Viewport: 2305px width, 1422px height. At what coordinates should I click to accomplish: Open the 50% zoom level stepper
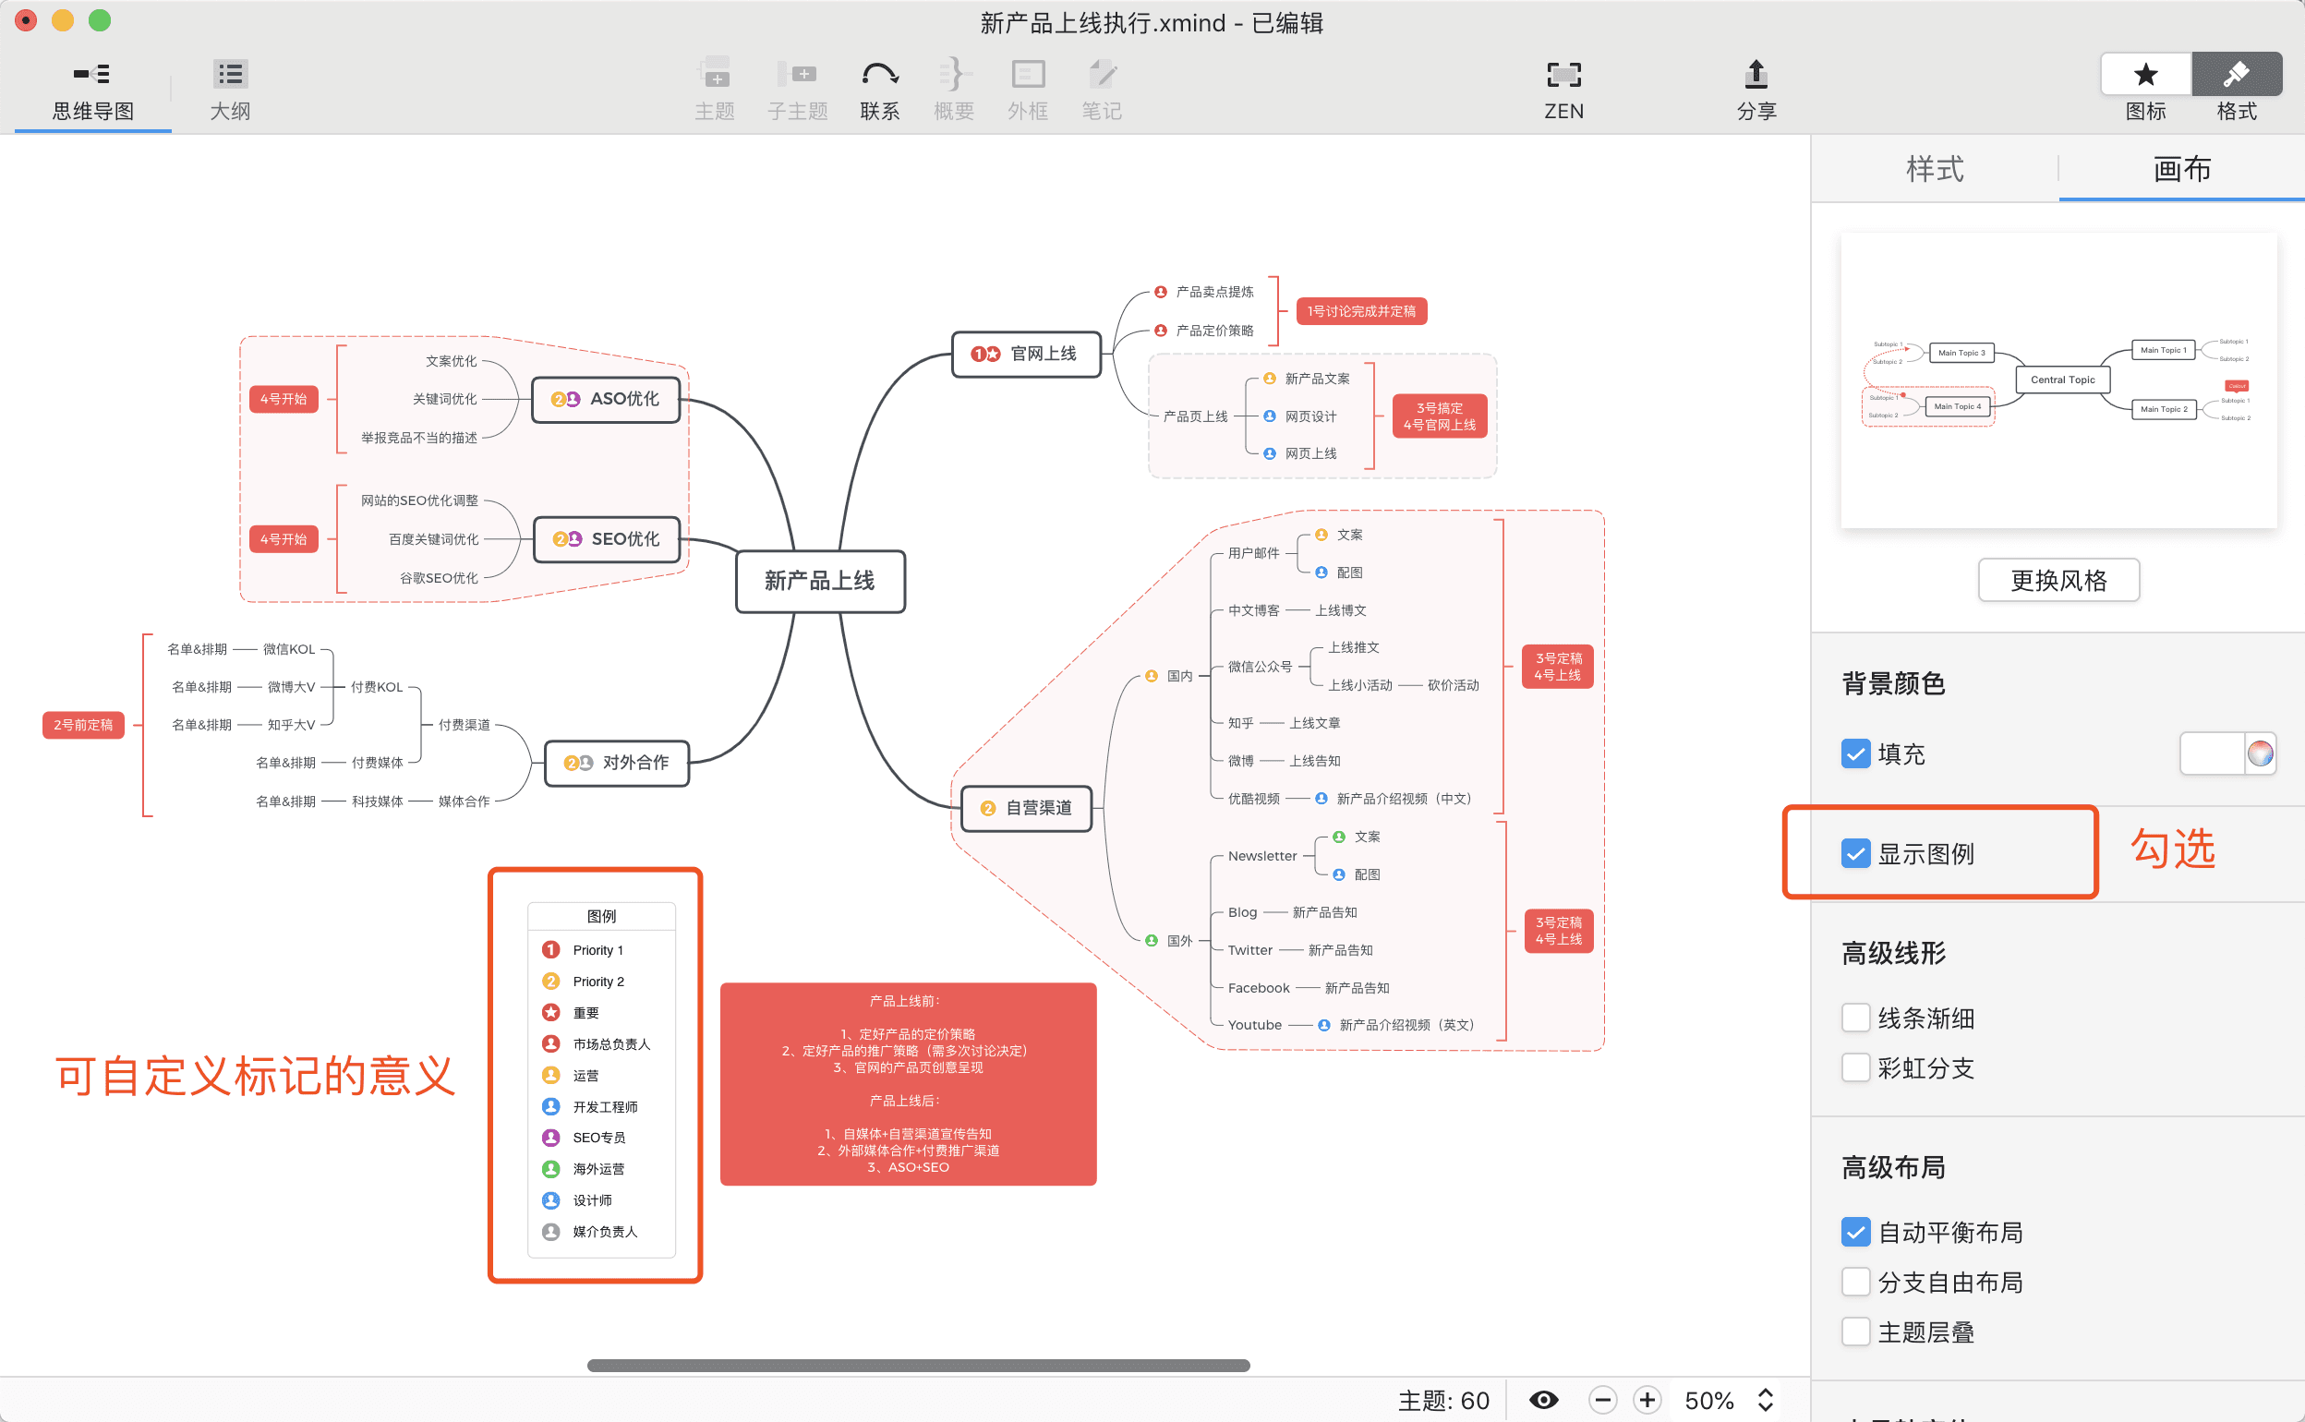pos(1765,1400)
